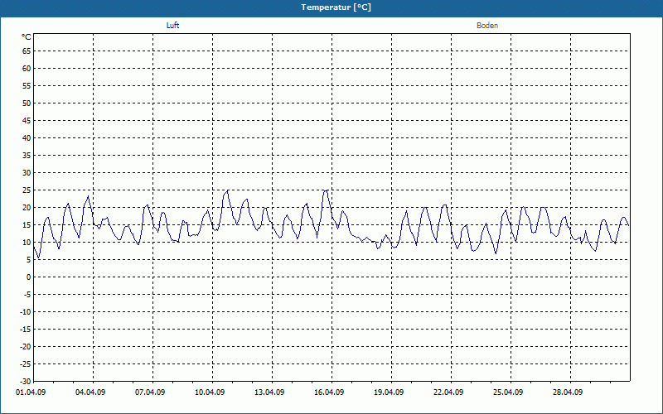663x414 pixels.
Task: Click the 25 y-axis value
Action: pos(27,190)
